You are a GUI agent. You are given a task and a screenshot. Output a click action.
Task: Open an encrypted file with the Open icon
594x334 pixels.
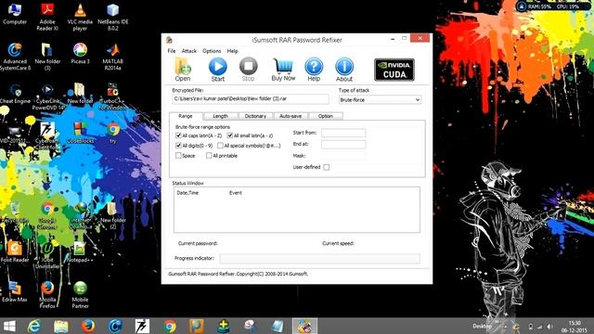coord(183,70)
